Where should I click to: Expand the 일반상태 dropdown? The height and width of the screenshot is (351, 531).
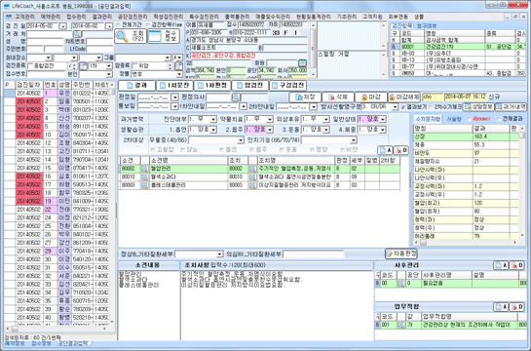[x=382, y=119]
